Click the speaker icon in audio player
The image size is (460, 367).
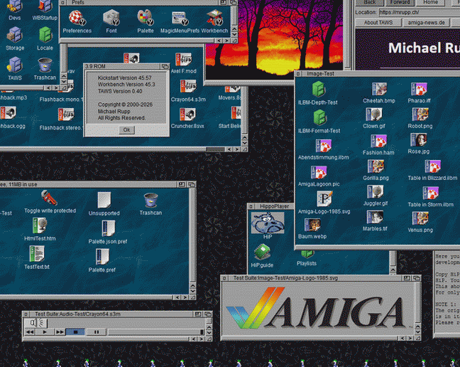[36, 323]
